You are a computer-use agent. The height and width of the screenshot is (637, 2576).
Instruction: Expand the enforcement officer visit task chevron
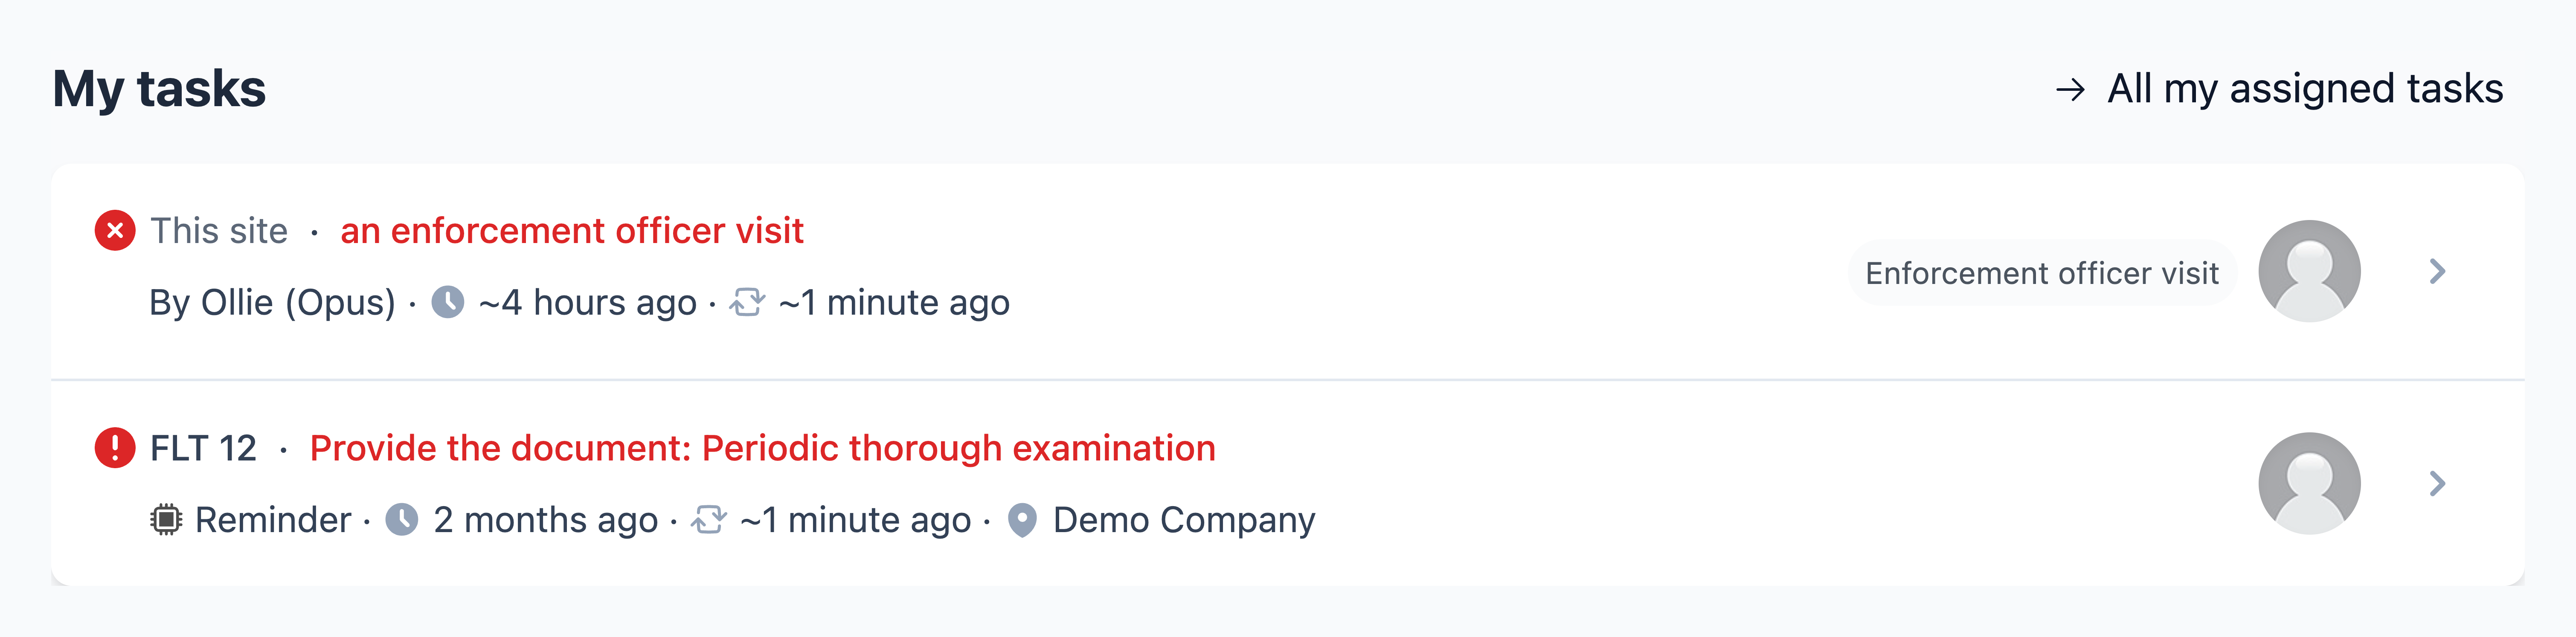2438,271
